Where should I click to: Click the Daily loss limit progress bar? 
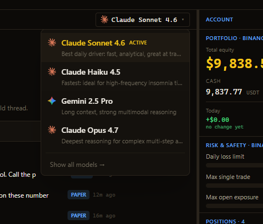tap(234, 165)
